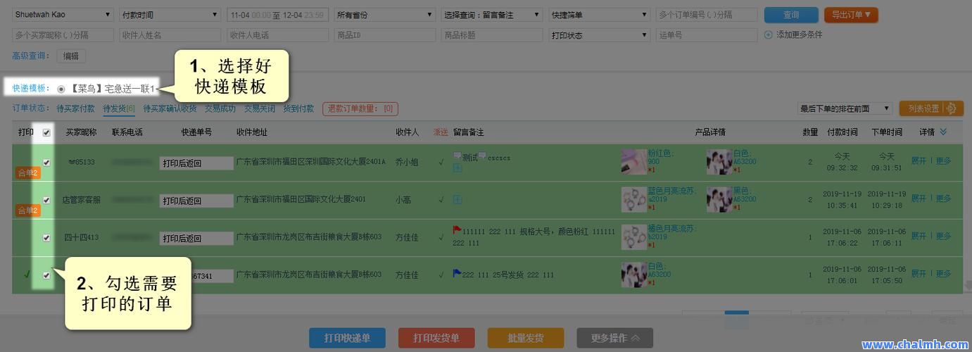This screenshot has height=352, width=972.
Task: Switch to 交易成功 status tab
Action: (220, 108)
